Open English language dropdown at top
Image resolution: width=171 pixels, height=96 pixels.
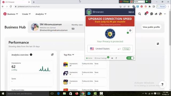(139, 2)
